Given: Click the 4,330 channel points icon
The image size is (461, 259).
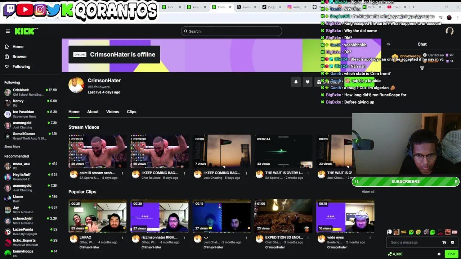Looking at the screenshot, I should coord(390,254).
